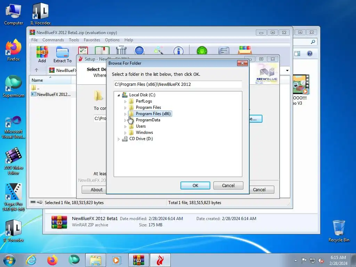Click the Windows Start orb
The height and width of the screenshot is (267, 356).
pos(9,260)
